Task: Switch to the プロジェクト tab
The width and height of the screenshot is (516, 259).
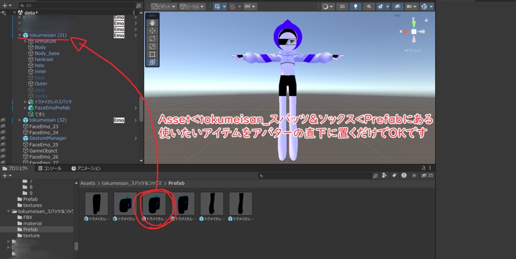Action: [x=15, y=168]
